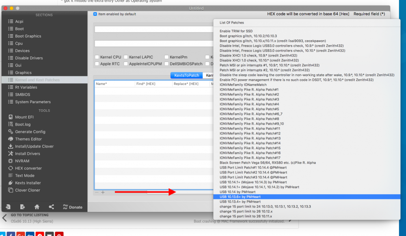Viewport: 406px width, 236px height.
Task: Choose Black Screen Patch Vega 56/64 entry
Action: tap(307, 163)
